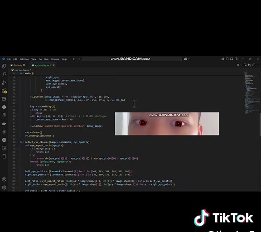Click the VS Code logo in title bar
261x232 pixels.
(3, 59)
